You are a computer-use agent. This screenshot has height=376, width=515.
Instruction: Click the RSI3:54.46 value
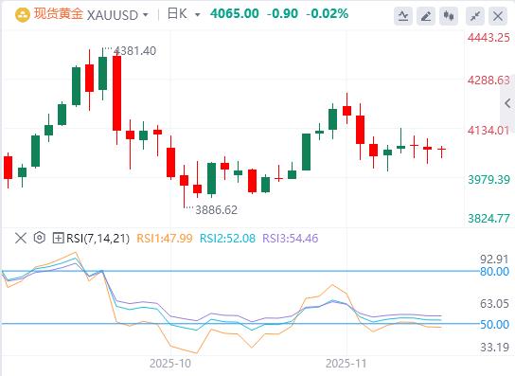(291, 239)
